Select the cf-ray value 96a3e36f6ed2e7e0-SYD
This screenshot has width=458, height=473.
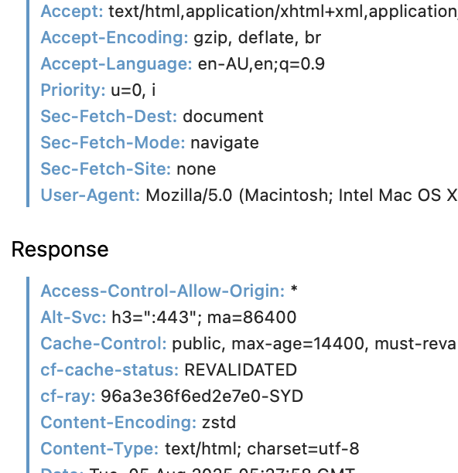pyautogui.click(x=202, y=396)
